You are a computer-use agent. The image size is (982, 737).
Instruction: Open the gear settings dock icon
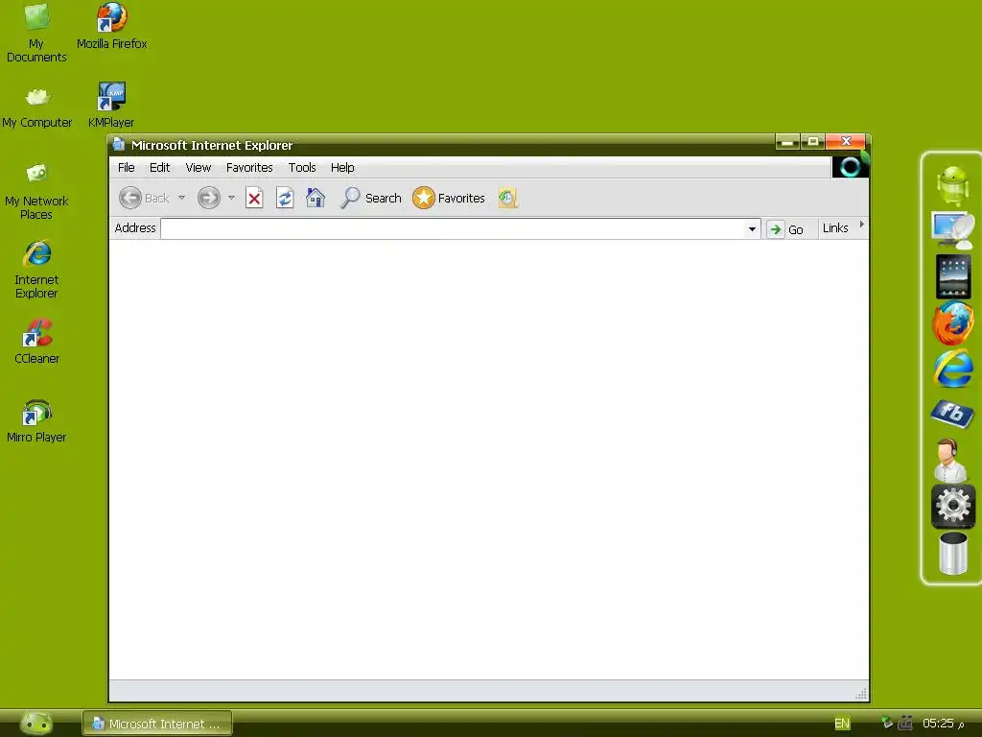tap(953, 506)
